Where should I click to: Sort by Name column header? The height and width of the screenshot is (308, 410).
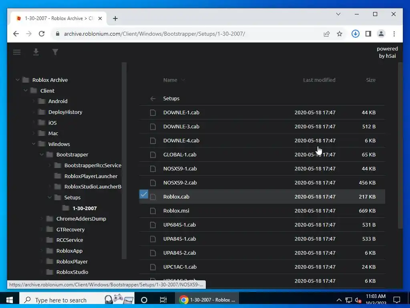[x=170, y=80]
